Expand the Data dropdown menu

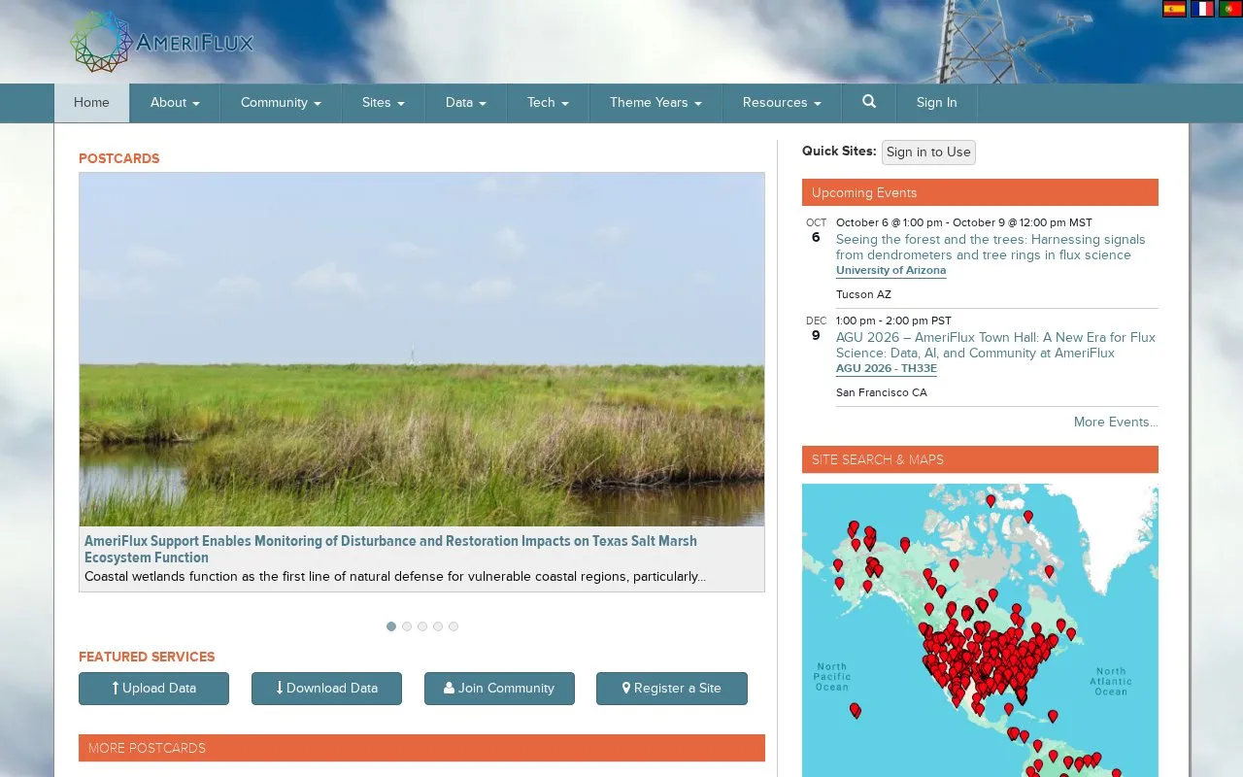[x=466, y=103]
